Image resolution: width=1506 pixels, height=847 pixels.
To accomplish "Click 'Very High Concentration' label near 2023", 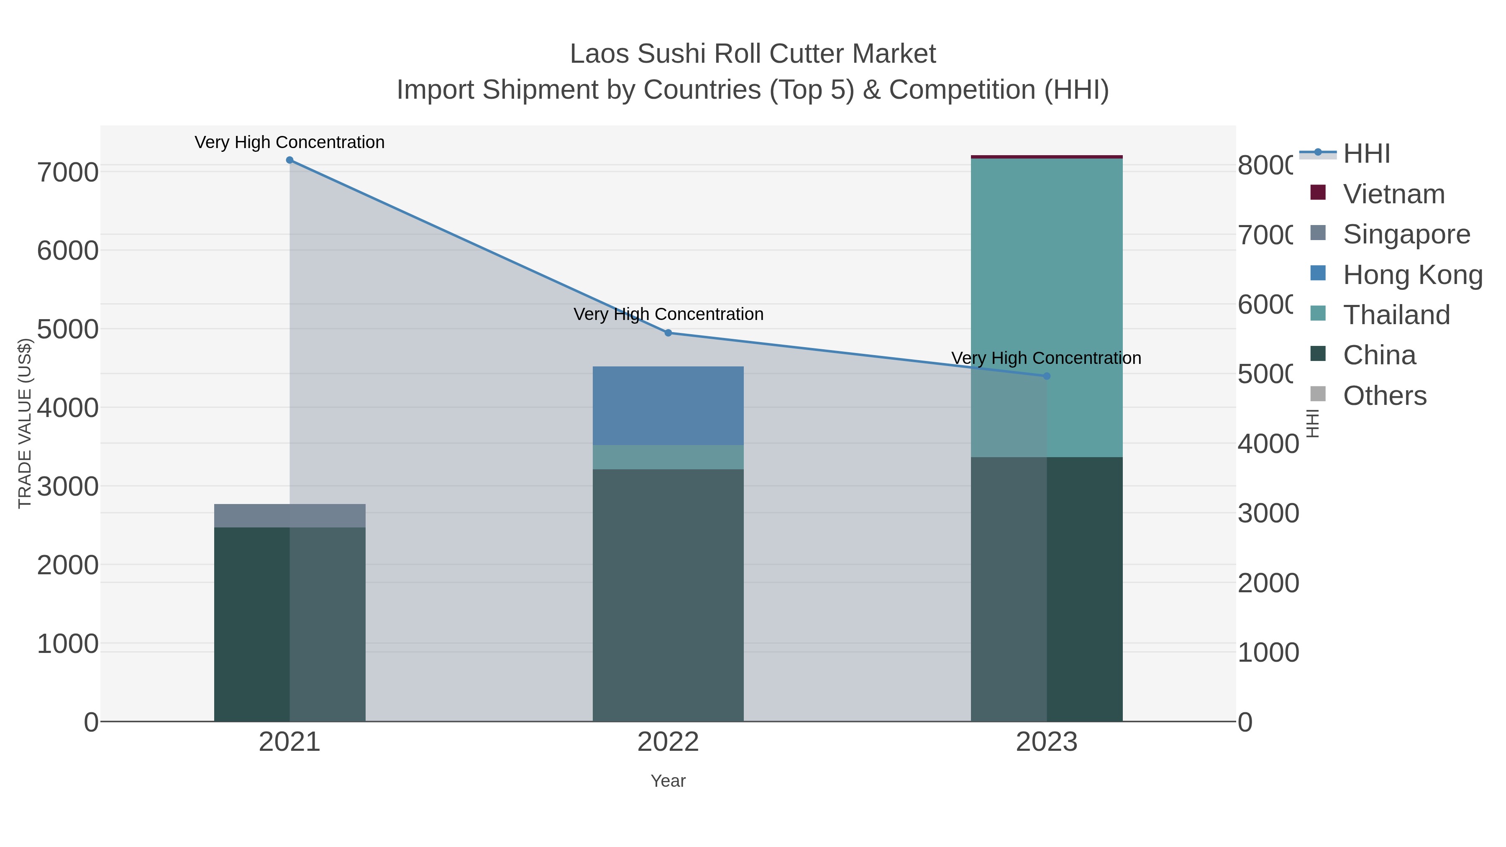I will [x=1046, y=358].
